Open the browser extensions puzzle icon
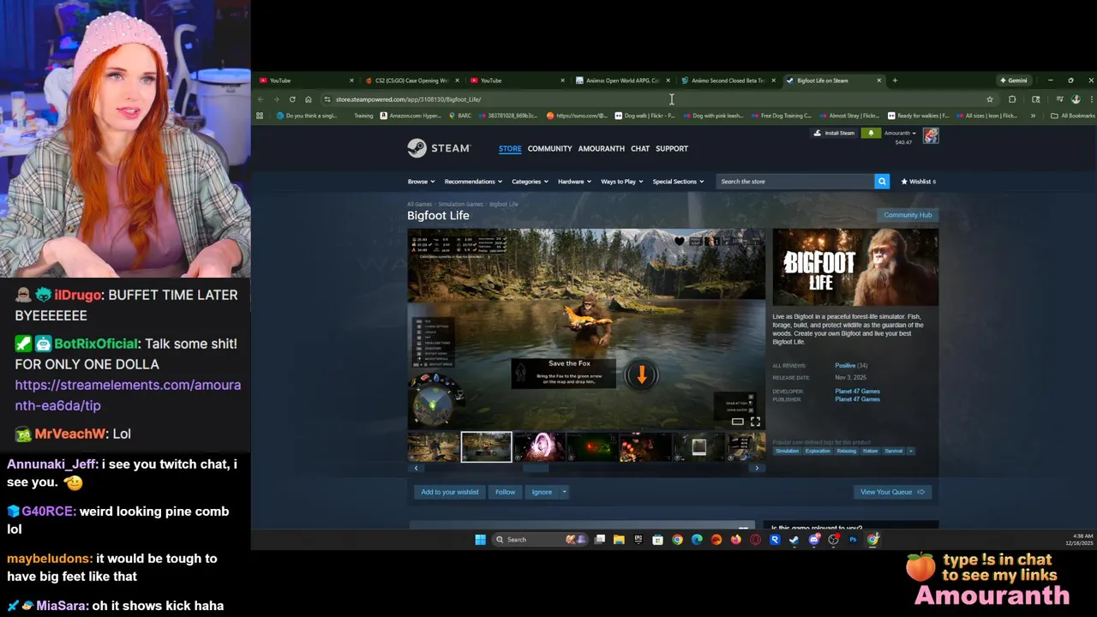Image resolution: width=1097 pixels, height=617 pixels. (1012, 99)
